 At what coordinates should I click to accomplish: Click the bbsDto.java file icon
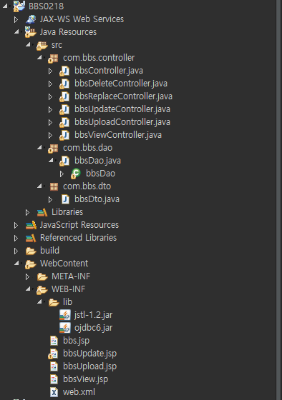[65, 199]
